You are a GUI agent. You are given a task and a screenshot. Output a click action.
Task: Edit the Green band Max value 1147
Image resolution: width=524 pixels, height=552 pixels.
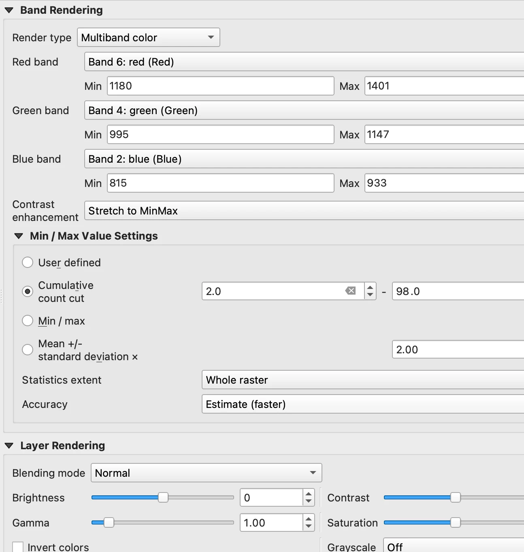(444, 134)
